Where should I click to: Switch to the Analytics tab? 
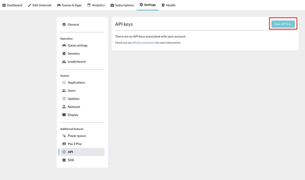[96, 5]
